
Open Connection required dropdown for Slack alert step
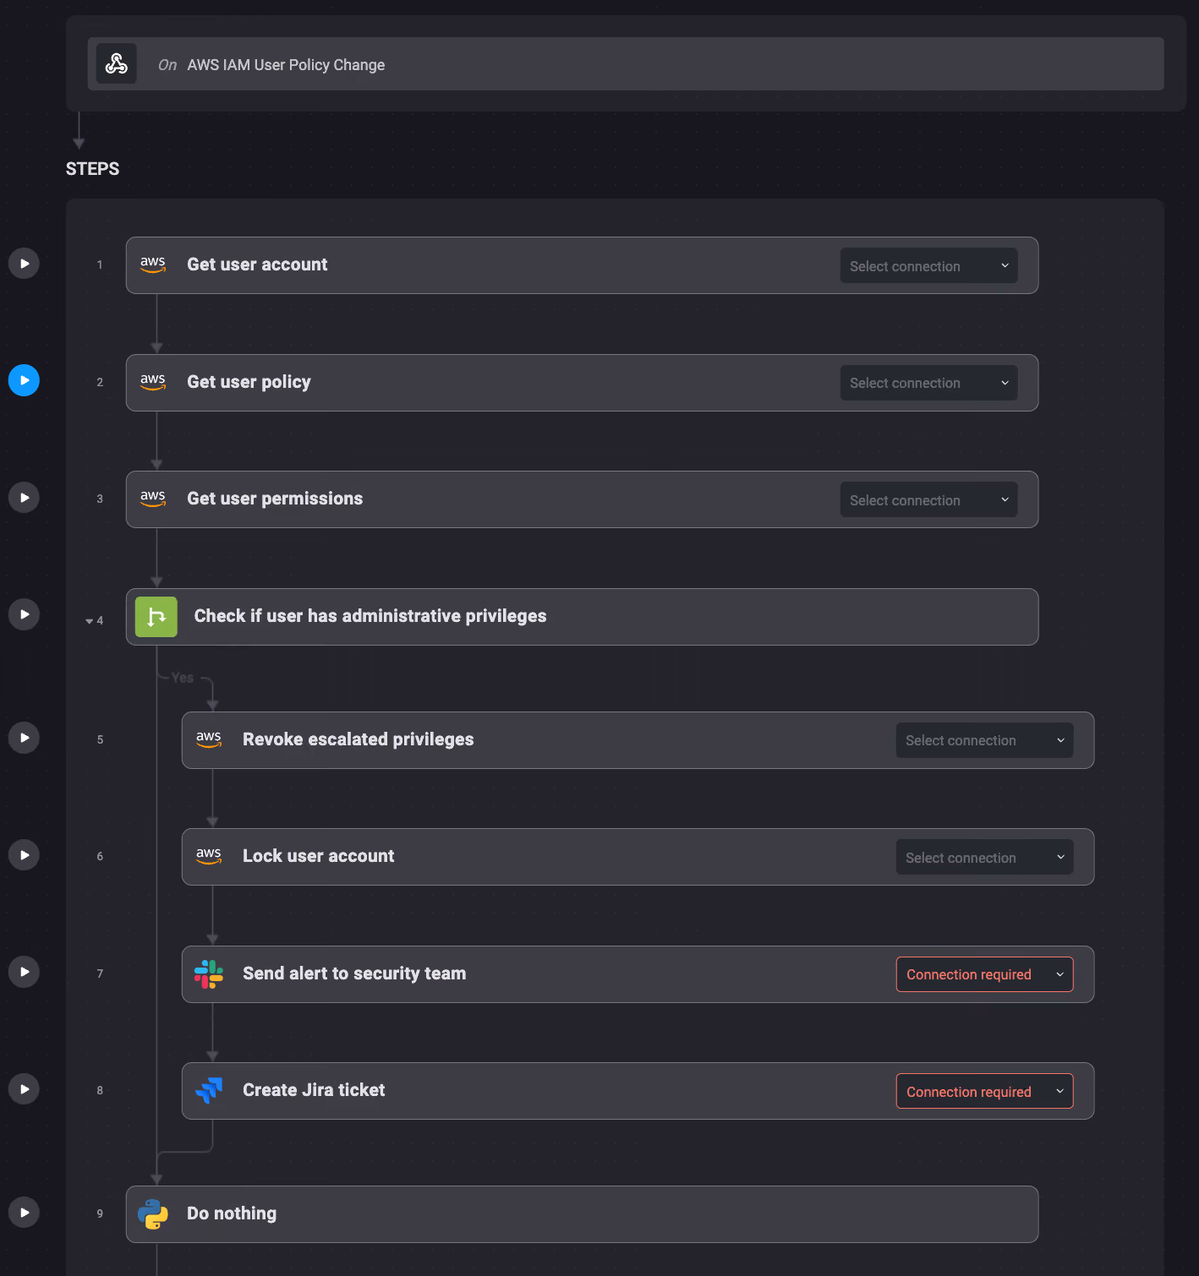click(x=984, y=974)
